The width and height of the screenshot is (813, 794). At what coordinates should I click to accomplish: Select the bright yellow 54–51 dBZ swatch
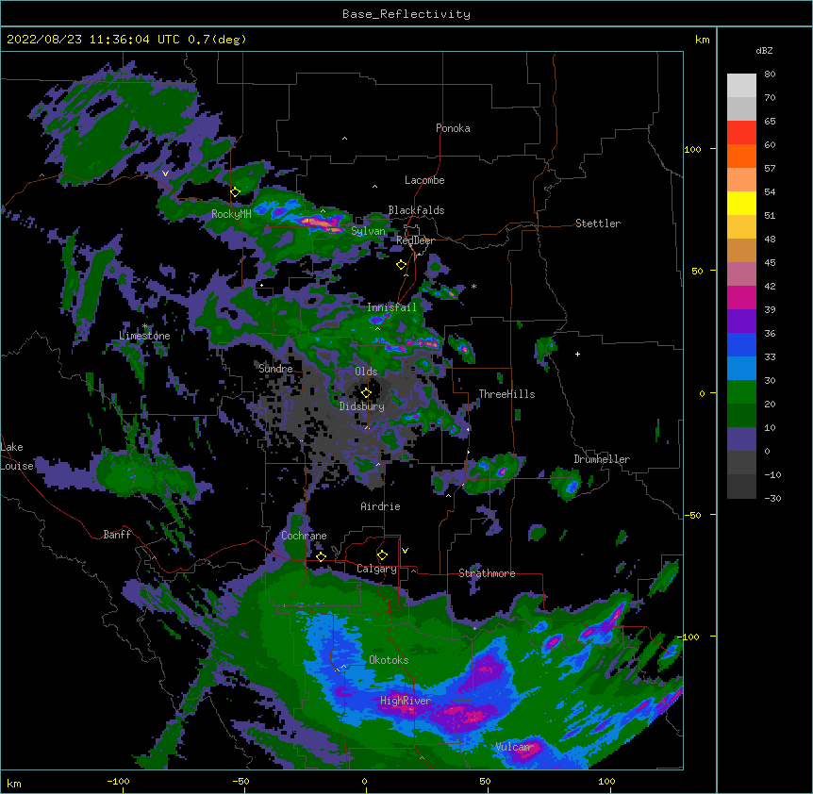pyautogui.click(x=741, y=203)
